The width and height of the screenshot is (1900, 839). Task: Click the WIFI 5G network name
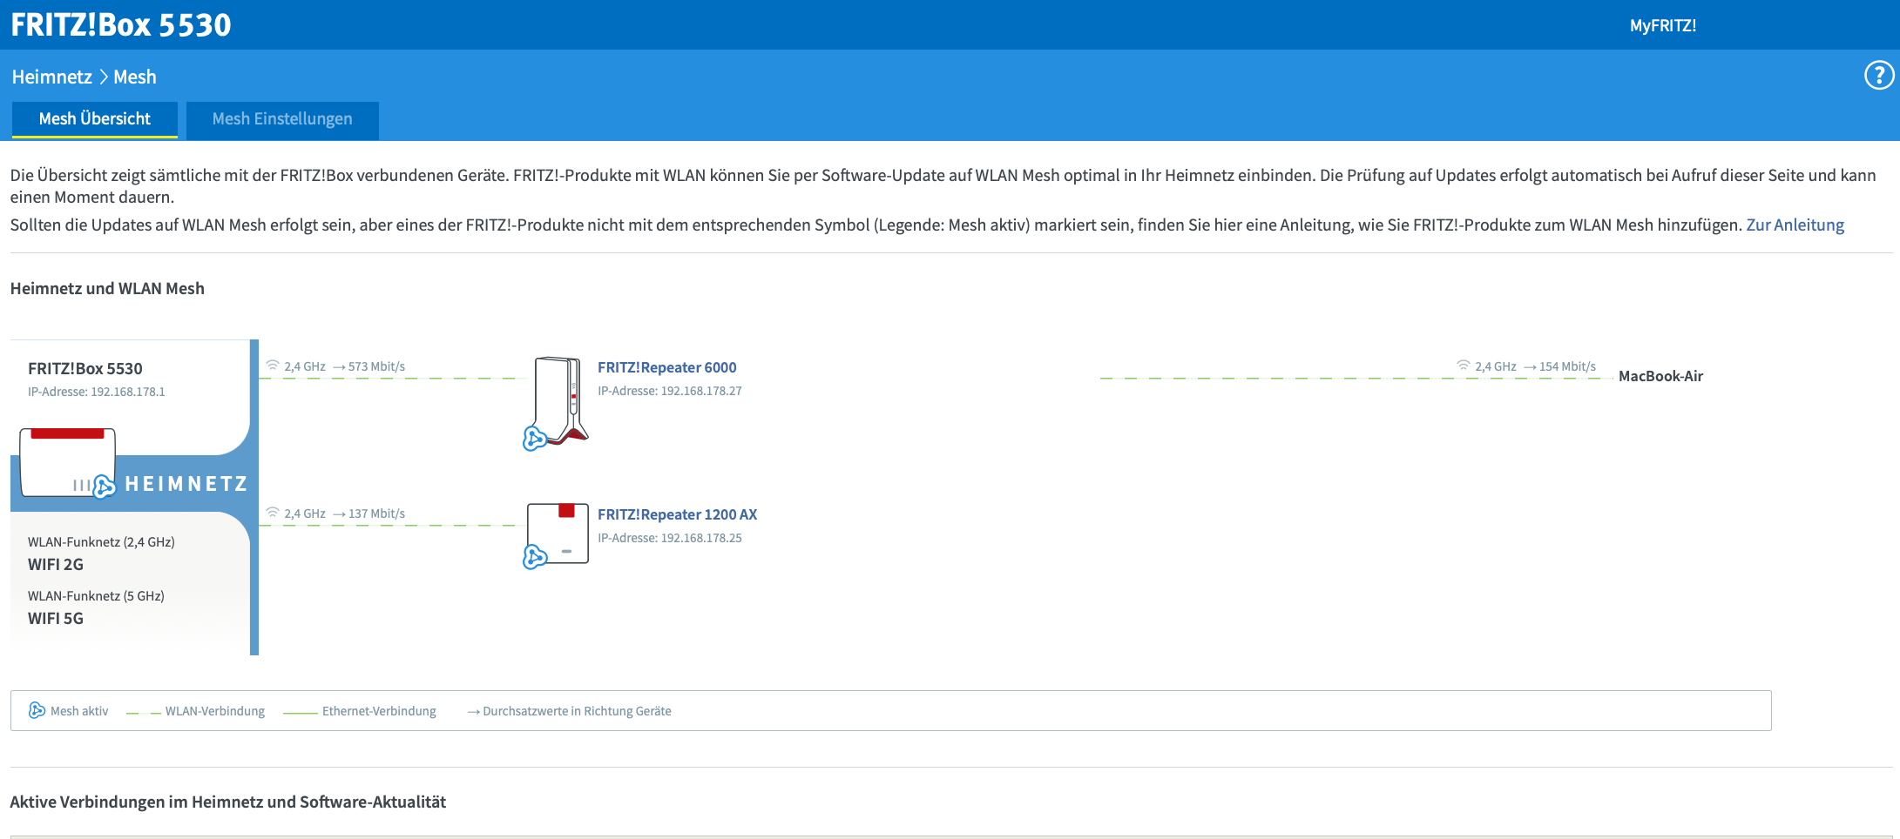coord(56,618)
